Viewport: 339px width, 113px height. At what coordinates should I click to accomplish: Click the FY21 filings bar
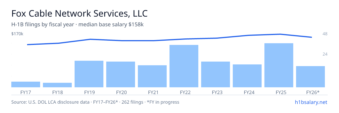[x=152, y=76]
